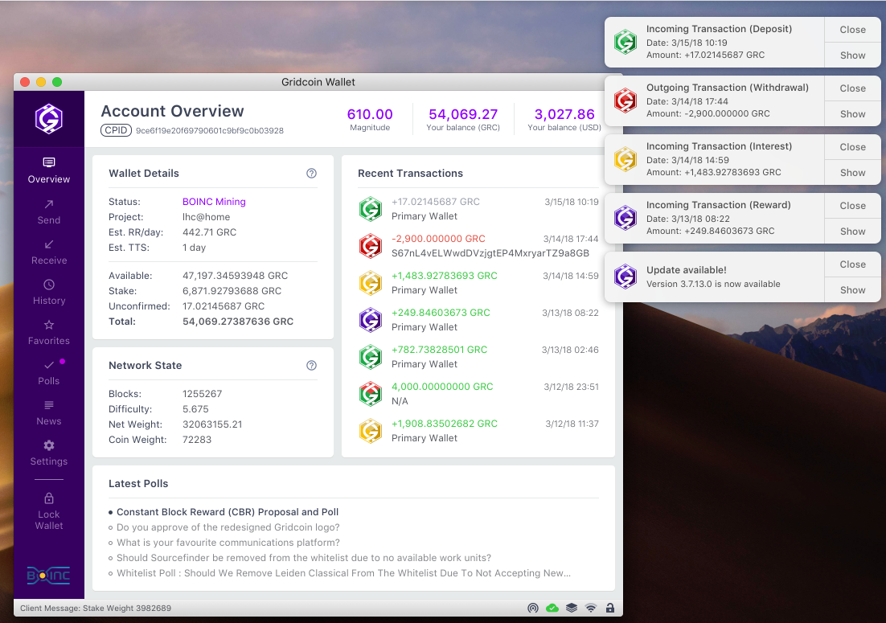The image size is (886, 623).
Task: Click the address S67nL4vELWwdDVzjgtEP4MxryarTZ9a8GB
Action: point(490,253)
